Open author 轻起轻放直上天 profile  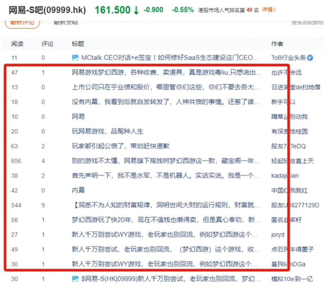click(293, 161)
